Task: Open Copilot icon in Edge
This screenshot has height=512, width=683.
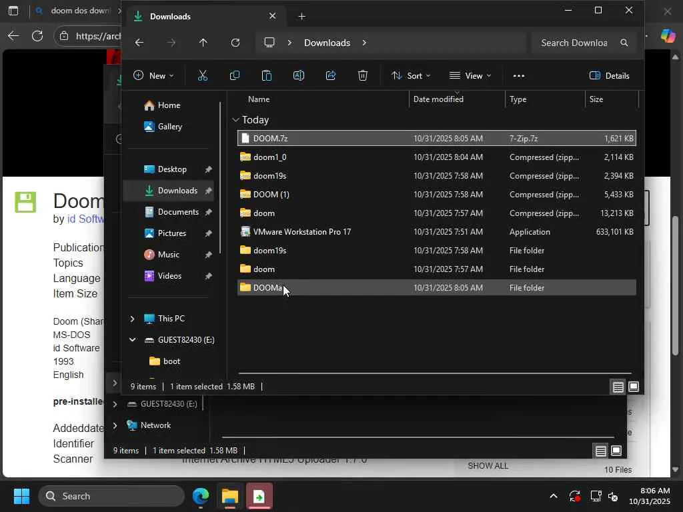Action: [668, 36]
